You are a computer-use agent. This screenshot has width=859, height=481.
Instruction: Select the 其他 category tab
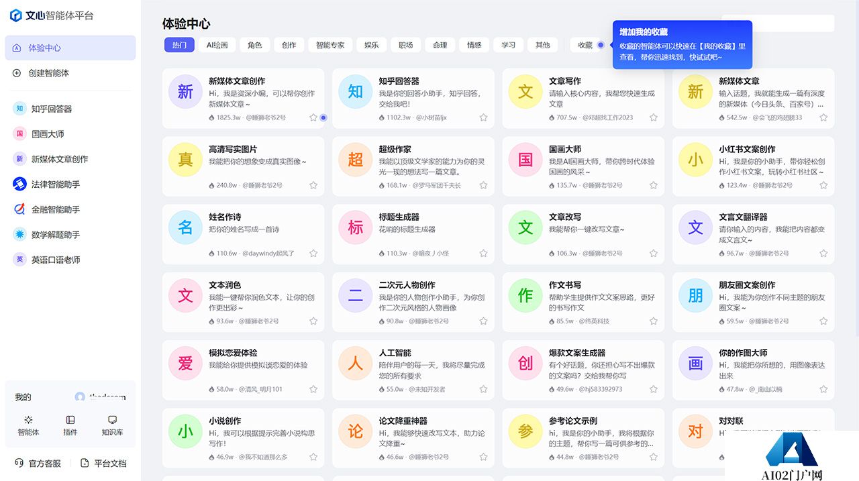point(542,45)
